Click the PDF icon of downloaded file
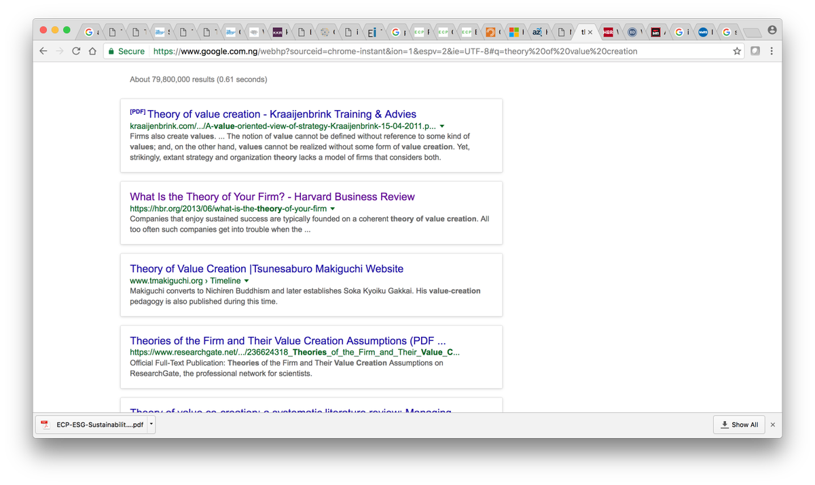 pos(45,425)
